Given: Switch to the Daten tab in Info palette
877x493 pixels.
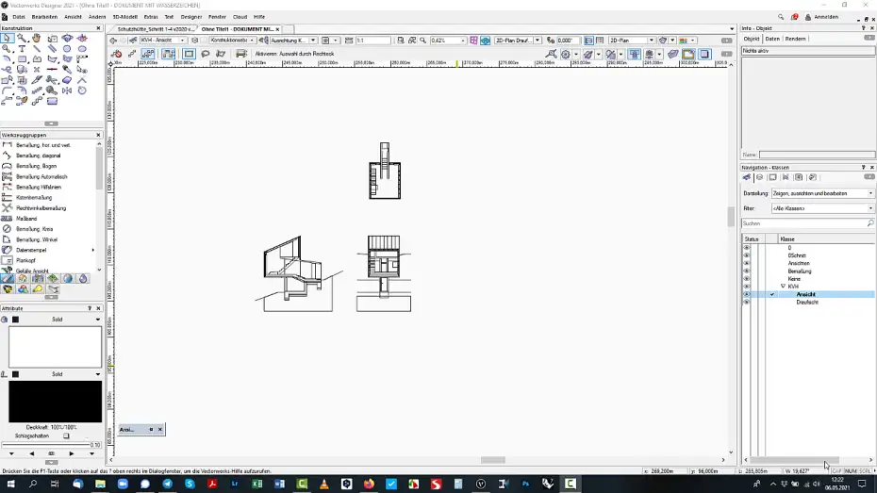Looking at the screenshot, I should click(x=771, y=40).
